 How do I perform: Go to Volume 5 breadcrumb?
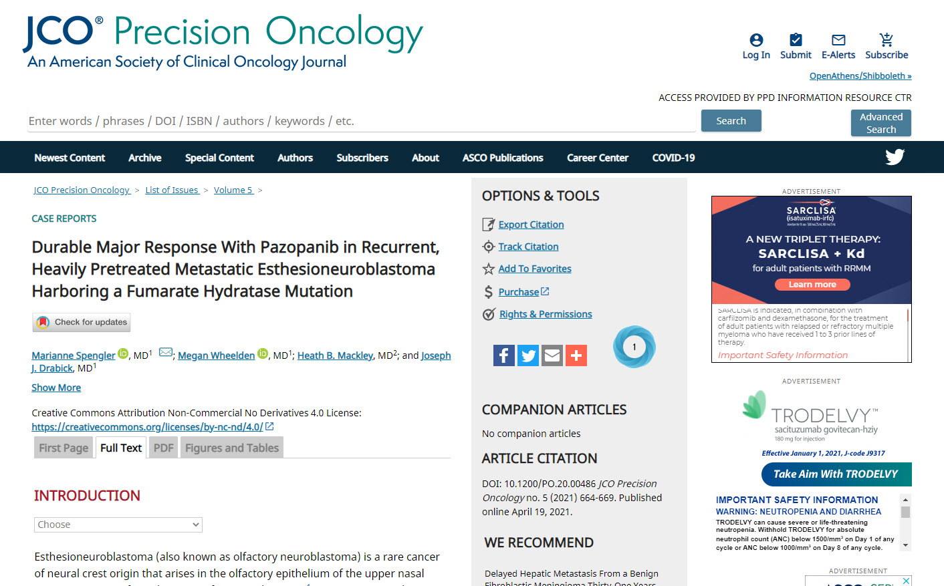pos(233,190)
